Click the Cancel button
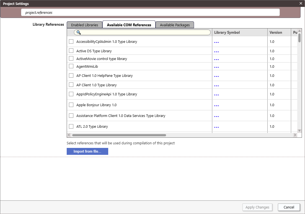Viewport: 305px width, 214px height. 289,207
